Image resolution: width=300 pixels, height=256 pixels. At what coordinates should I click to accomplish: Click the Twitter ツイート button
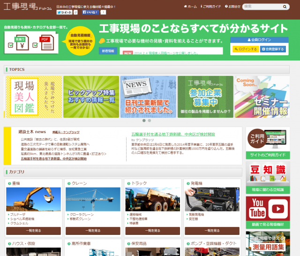tap(65, 13)
